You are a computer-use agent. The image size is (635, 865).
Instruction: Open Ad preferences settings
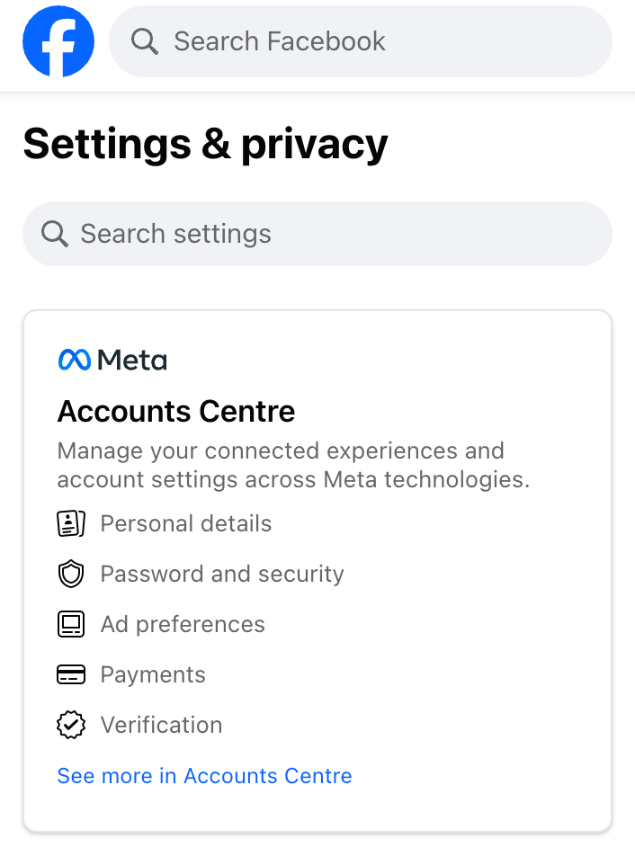coord(183,624)
